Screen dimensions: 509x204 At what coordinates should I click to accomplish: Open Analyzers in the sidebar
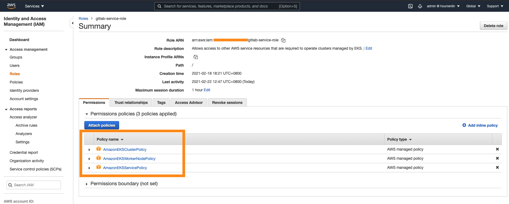point(24,134)
